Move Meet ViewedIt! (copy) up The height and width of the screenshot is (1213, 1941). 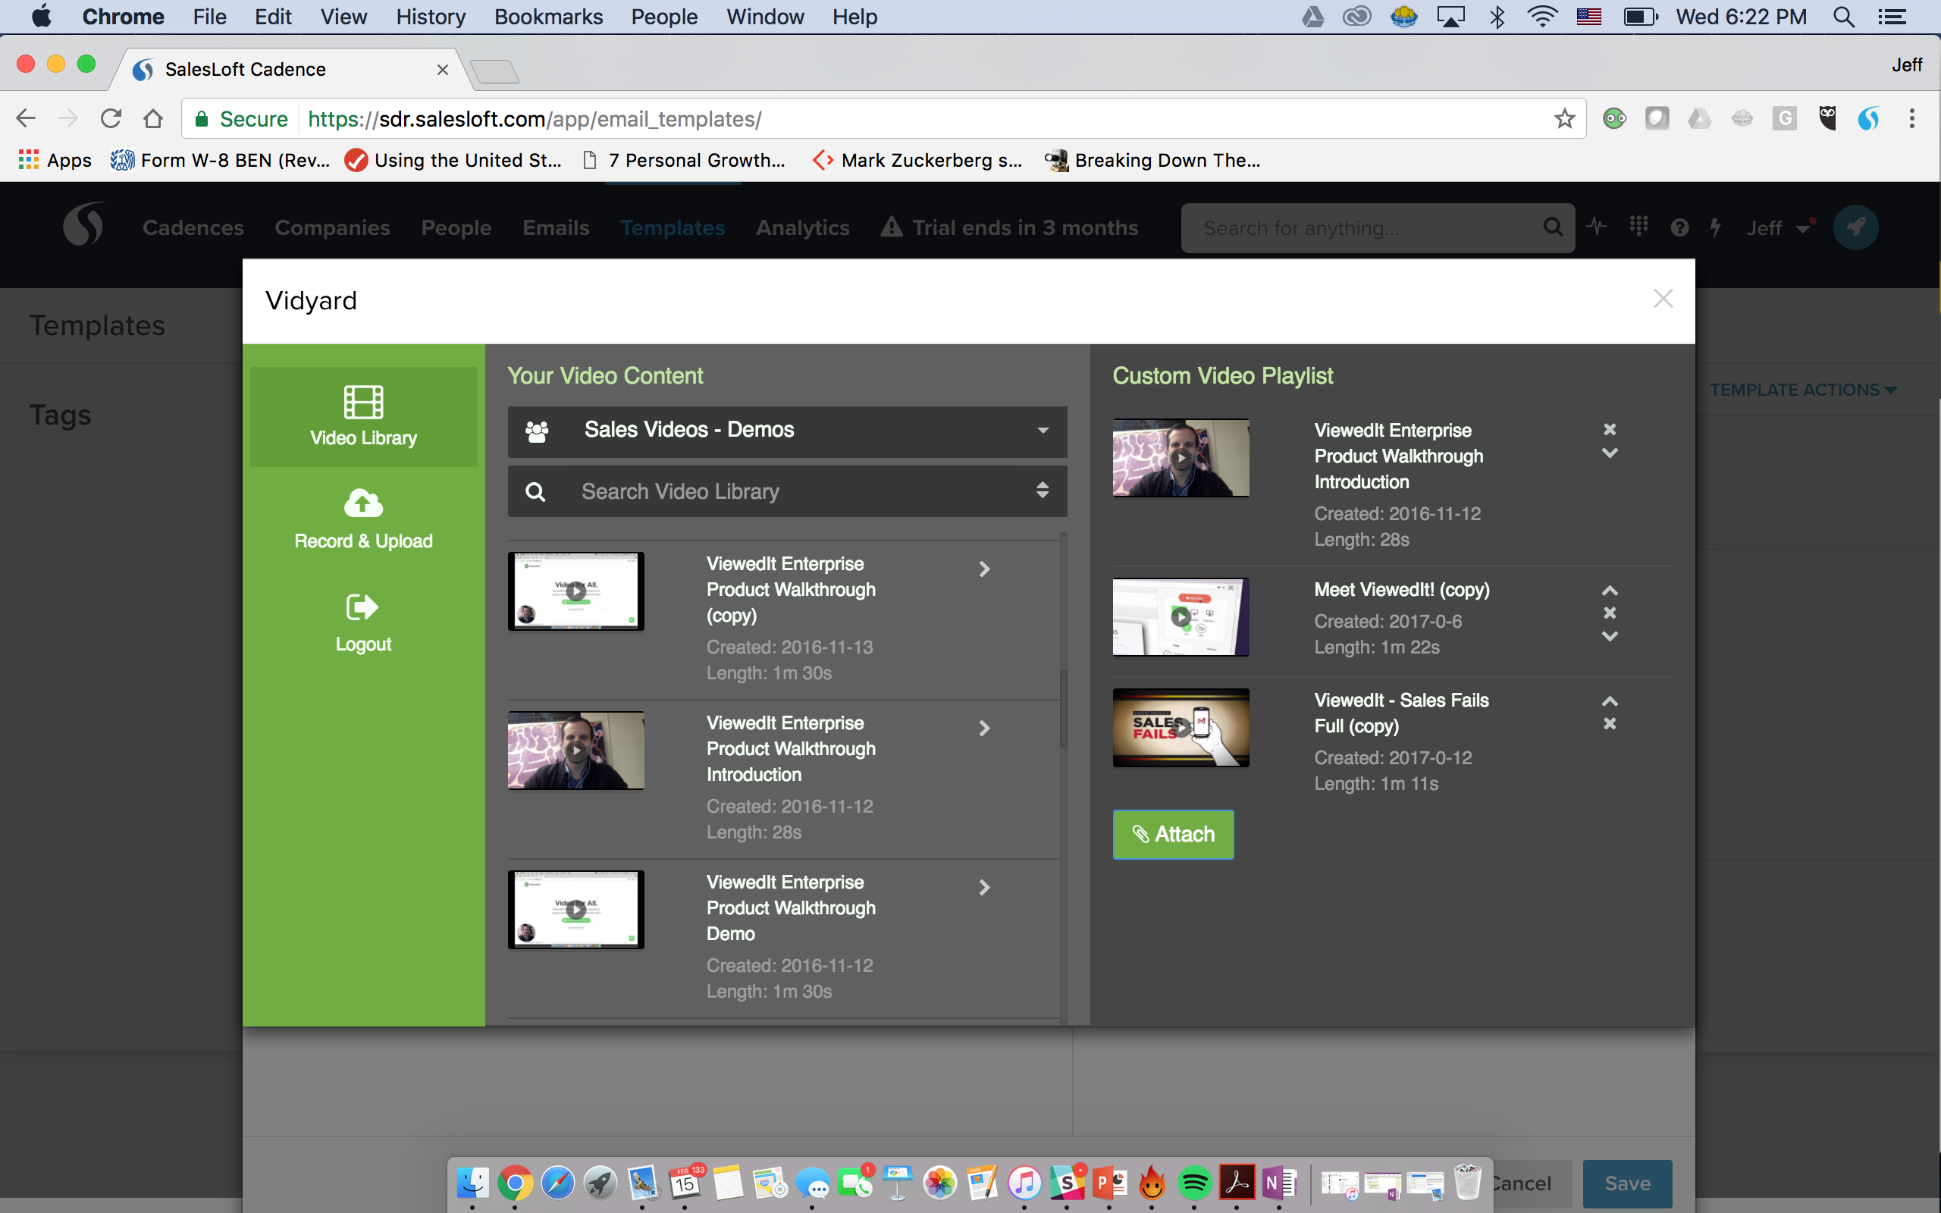1609,591
